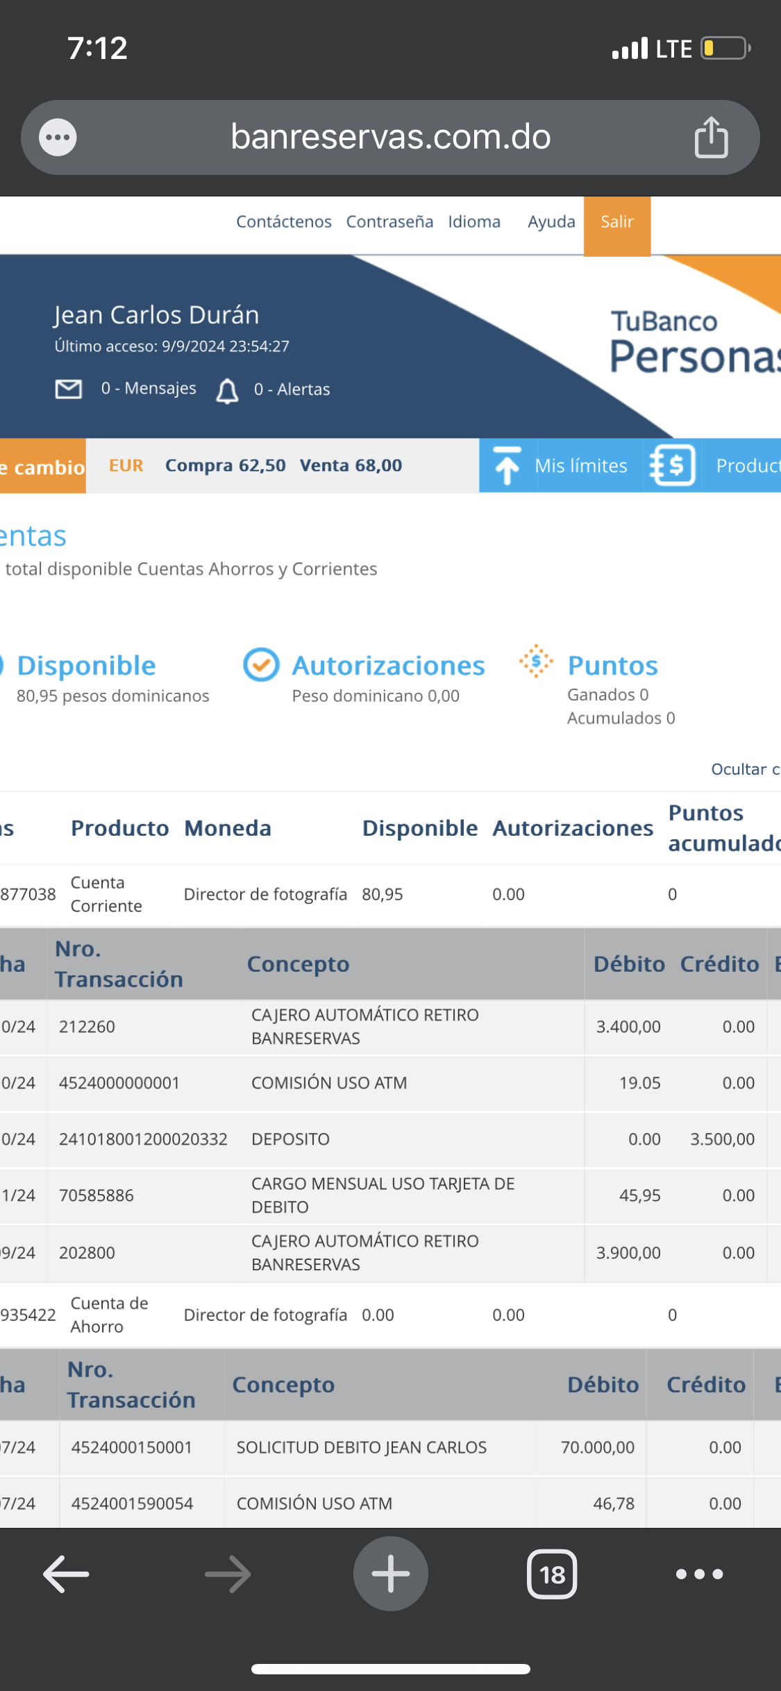Screen dimensions: 781x1691
Task: Click the Ocultar link above accounts table
Action: pyautogui.click(x=745, y=769)
